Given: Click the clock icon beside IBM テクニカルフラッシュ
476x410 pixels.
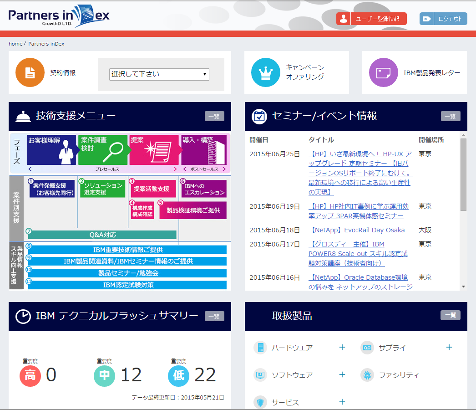Looking at the screenshot, I should coord(23,317).
